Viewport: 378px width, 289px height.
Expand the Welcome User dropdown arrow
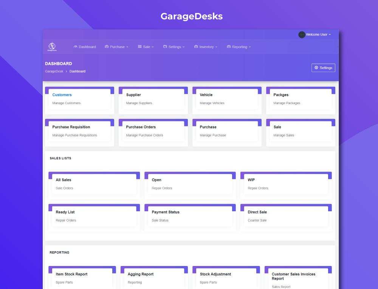(330, 35)
